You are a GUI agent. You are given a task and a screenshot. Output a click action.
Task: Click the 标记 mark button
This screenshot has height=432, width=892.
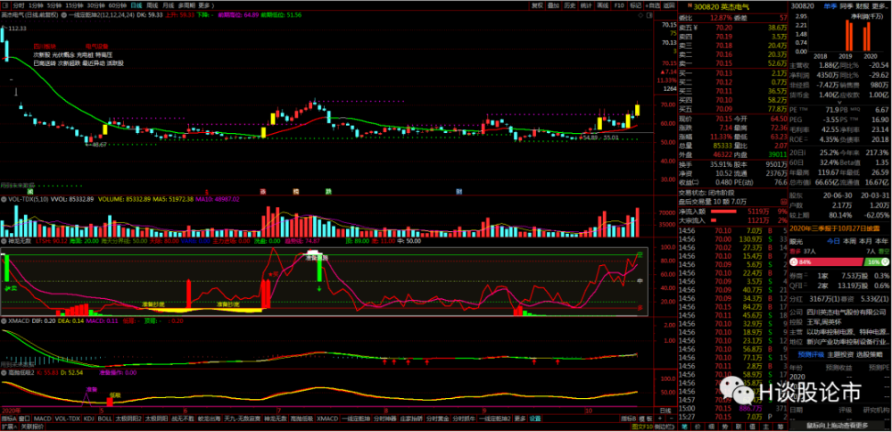(x=635, y=5)
